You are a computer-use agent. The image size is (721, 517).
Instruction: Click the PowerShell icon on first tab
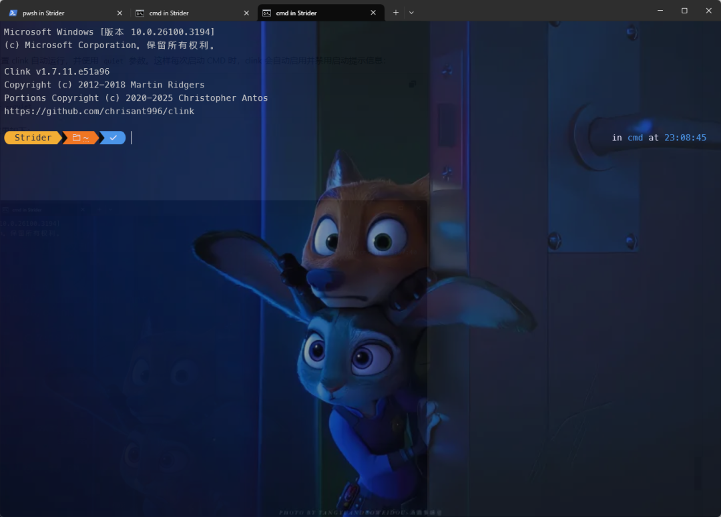(x=13, y=13)
